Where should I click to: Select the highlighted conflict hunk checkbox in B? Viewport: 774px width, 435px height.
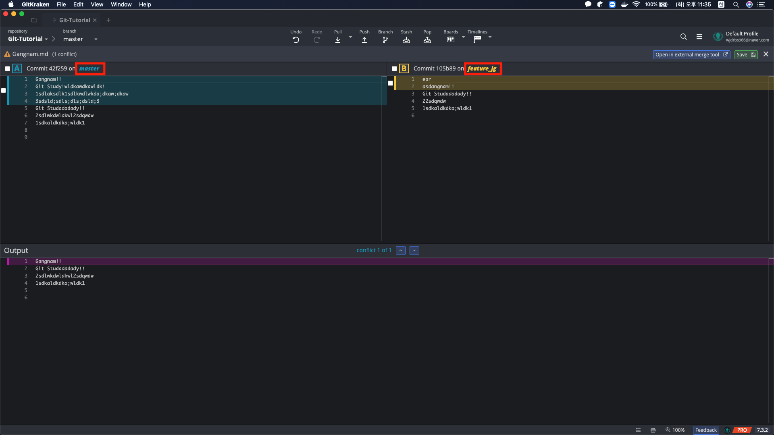(390, 83)
